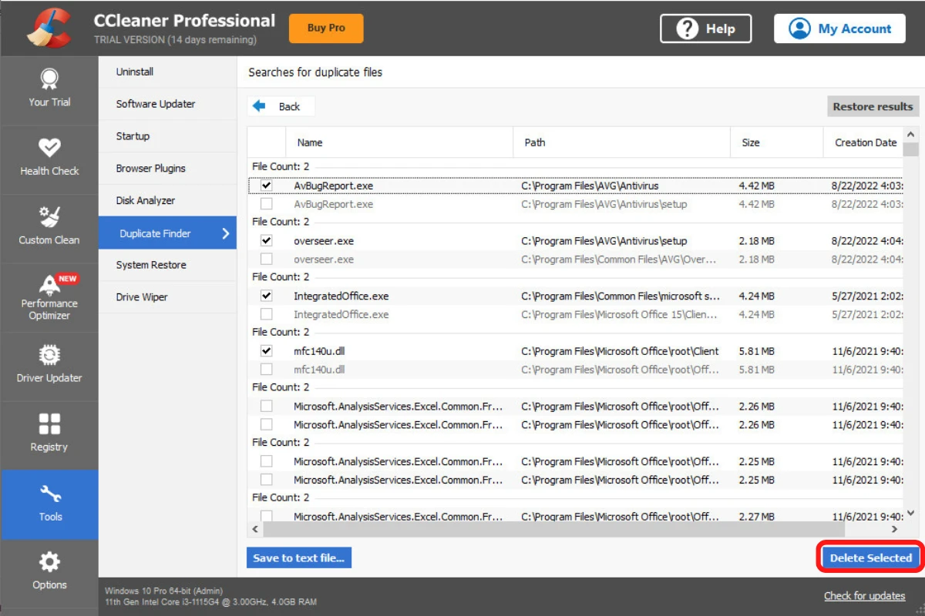Go to Disk Analyzer

point(167,201)
